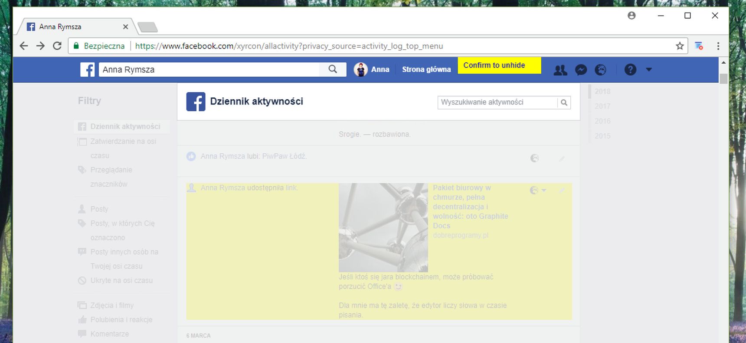
Task: Click the browser address bar URL
Action: click(x=289, y=46)
